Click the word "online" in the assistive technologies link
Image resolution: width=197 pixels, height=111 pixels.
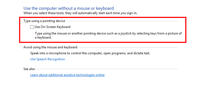pos(100,75)
